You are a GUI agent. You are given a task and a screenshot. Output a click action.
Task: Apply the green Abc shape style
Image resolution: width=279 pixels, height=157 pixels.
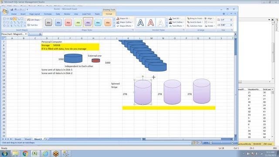click(x=78, y=23)
